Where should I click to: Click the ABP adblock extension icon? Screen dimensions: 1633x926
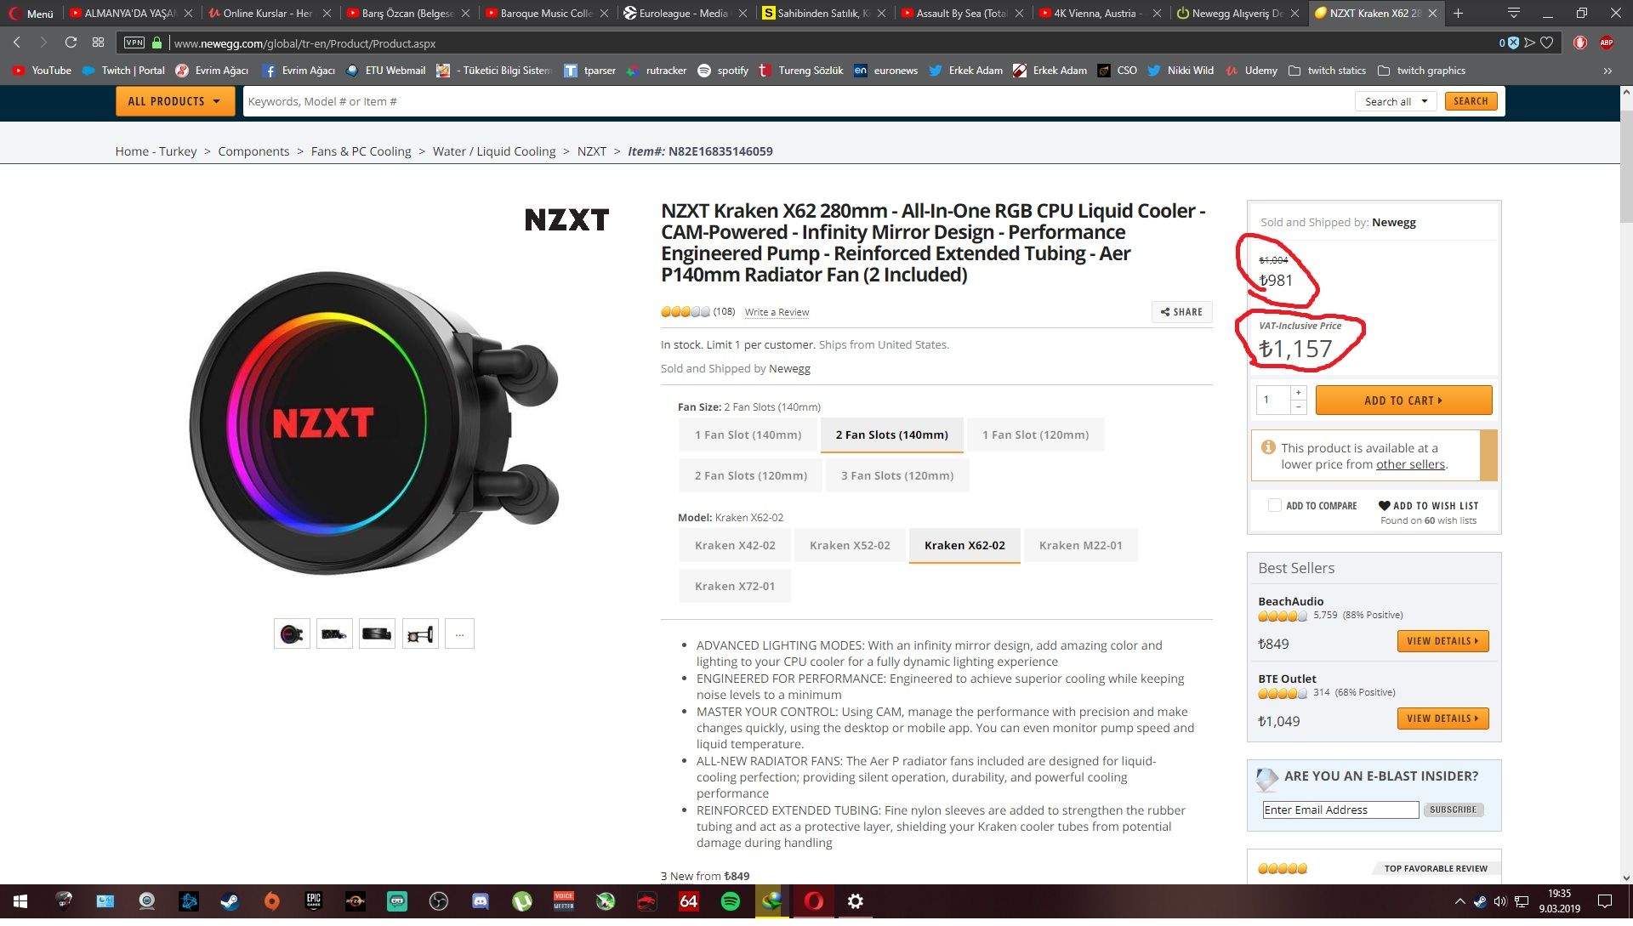(1606, 43)
